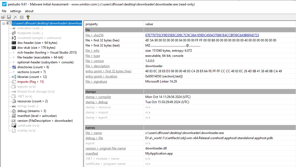This screenshot has width=296, height=167.
Task: Collapse the root downloader.exe tree node
Action: tap(4, 24)
